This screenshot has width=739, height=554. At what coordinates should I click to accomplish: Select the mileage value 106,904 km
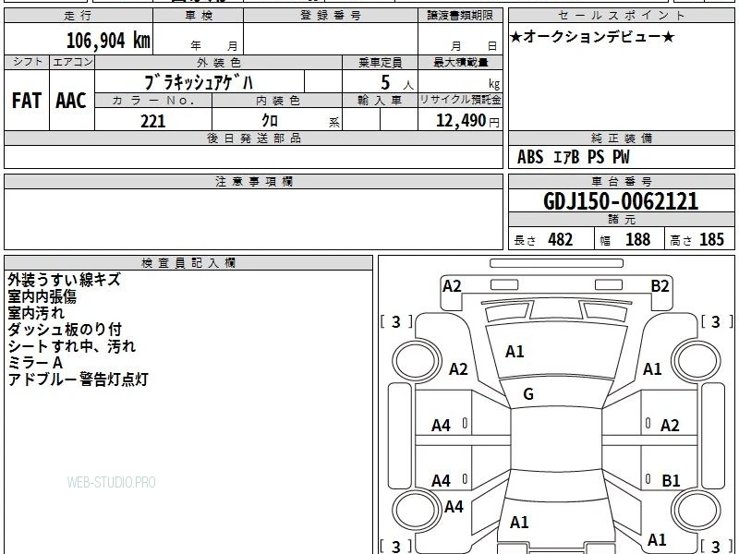(x=108, y=40)
